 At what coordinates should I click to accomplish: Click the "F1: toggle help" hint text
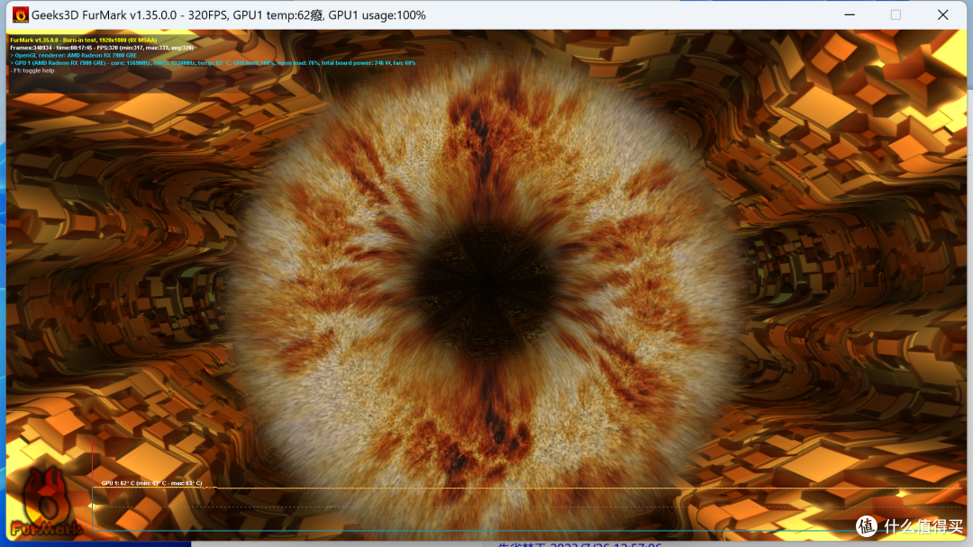point(32,70)
